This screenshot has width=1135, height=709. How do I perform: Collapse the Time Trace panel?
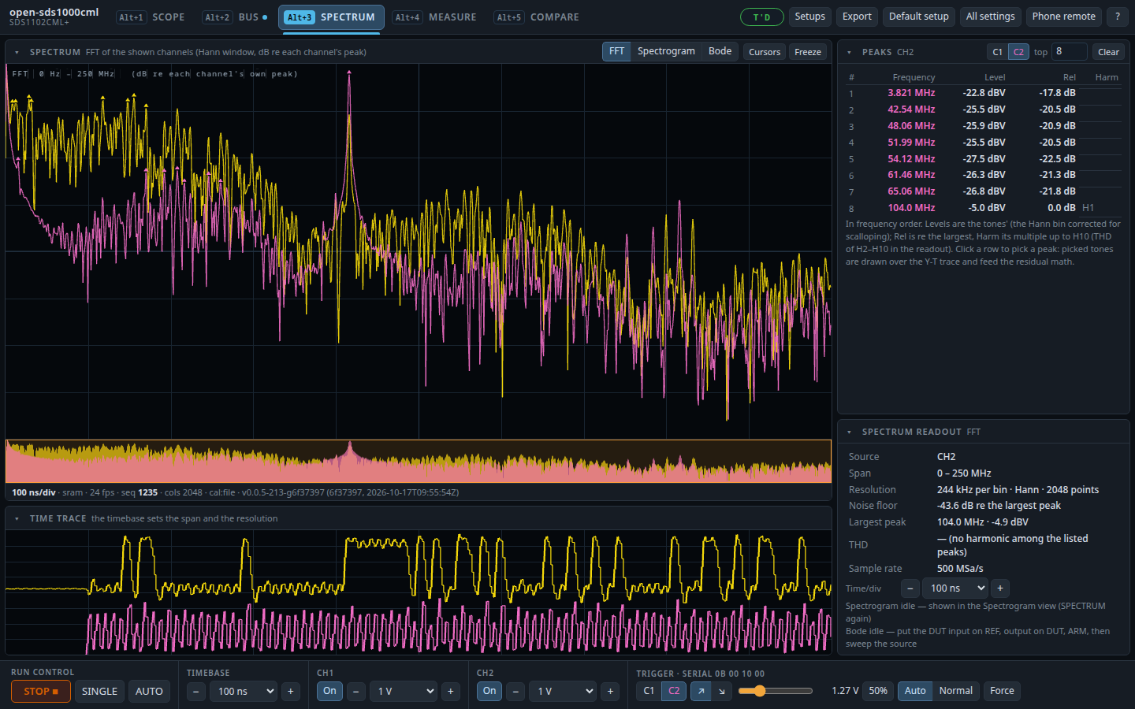[x=17, y=518]
